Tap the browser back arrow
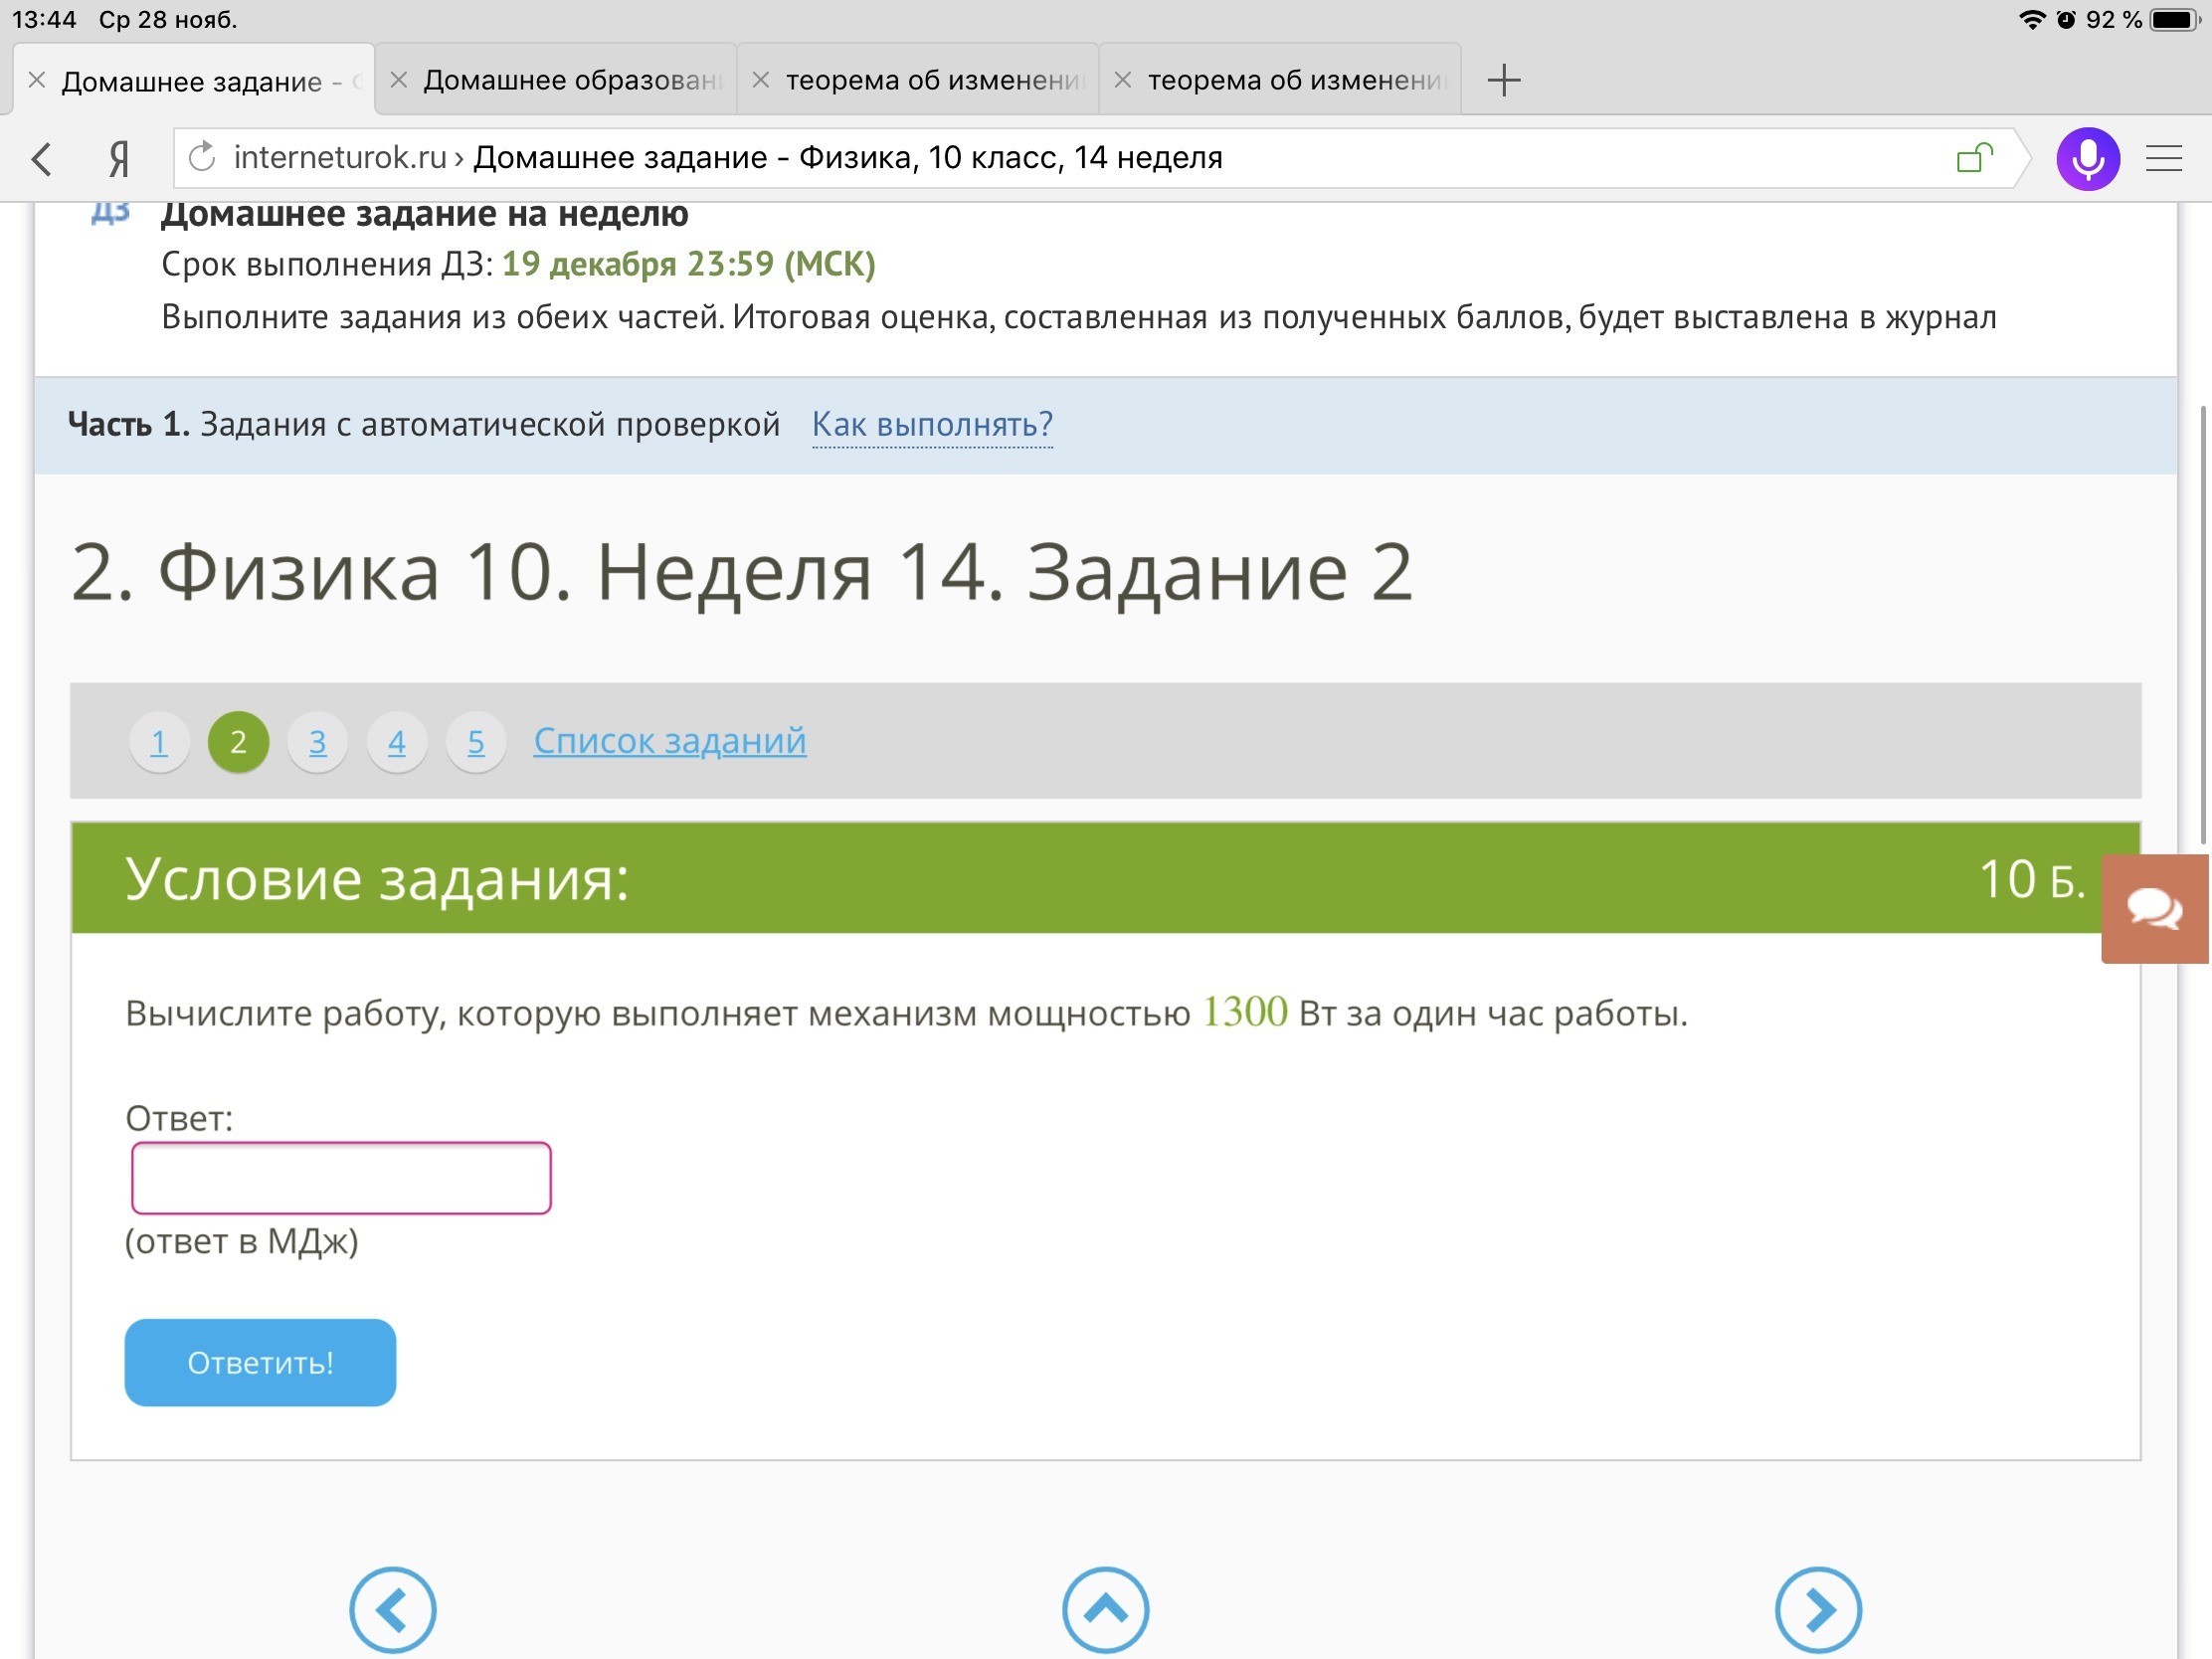Screen dimensions: 2212x1659 (x=42, y=158)
